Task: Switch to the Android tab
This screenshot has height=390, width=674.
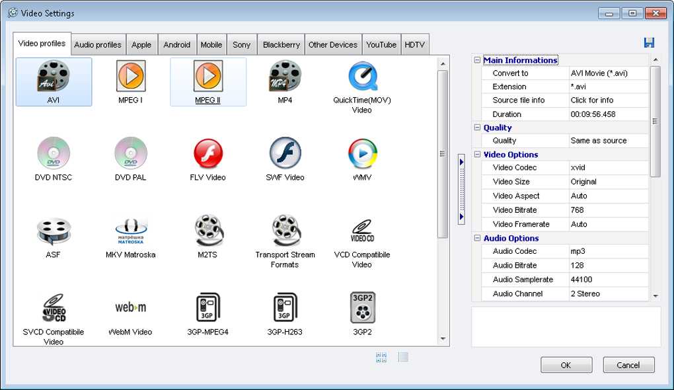Action: pos(177,45)
